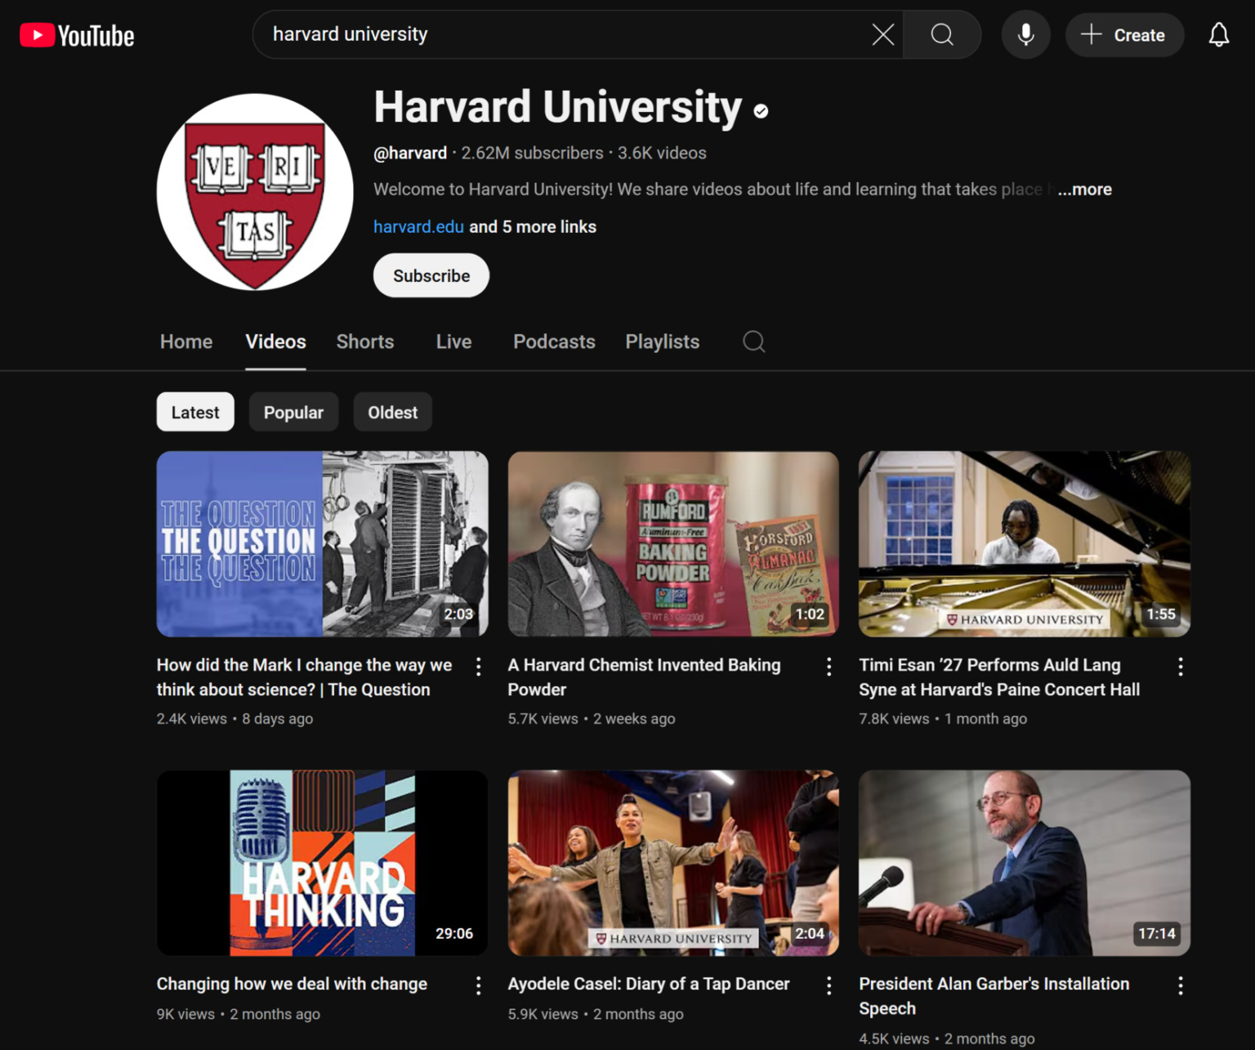
Task: Open the search with the magnifying glass icon
Action: pos(941,34)
